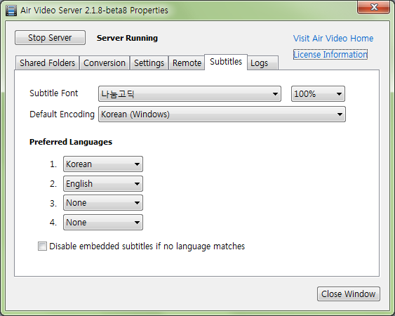Open License Information link
Viewport: 395px width, 316px height.
(330, 55)
